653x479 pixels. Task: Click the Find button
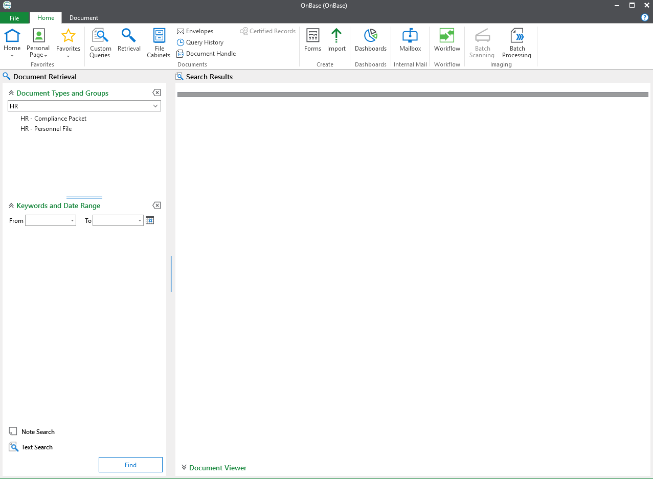click(130, 465)
